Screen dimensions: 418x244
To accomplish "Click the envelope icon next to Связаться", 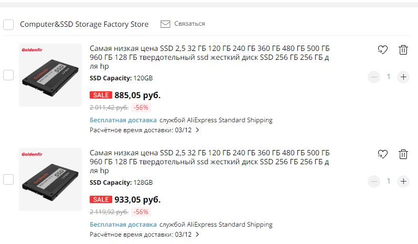I will pos(165,24).
